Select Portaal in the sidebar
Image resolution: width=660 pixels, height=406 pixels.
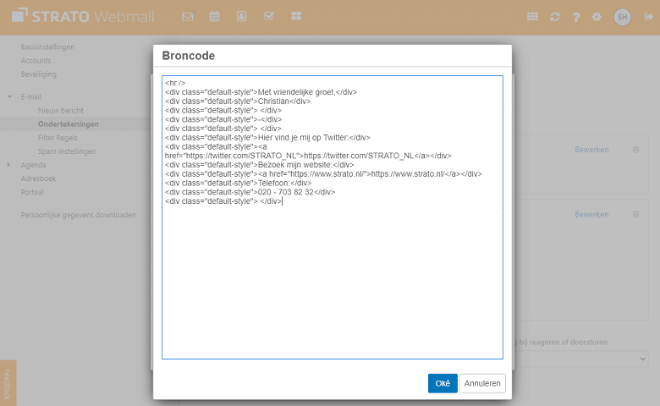point(32,192)
